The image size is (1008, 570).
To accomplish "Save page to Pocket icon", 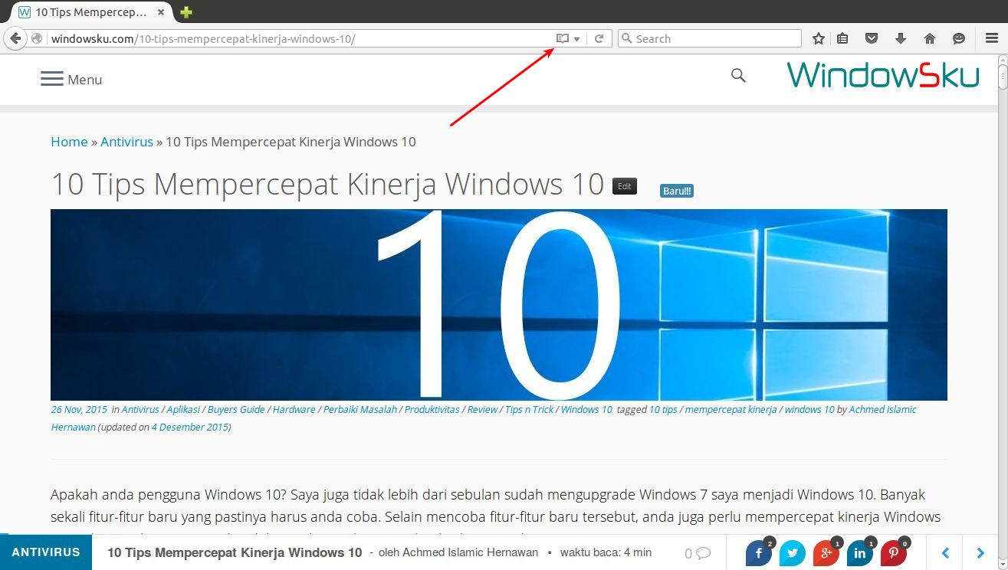I will [x=872, y=38].
